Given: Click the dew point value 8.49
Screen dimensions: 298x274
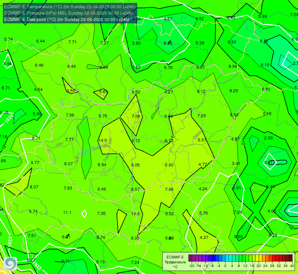Looking at the screenshot, I should [72, 66].
